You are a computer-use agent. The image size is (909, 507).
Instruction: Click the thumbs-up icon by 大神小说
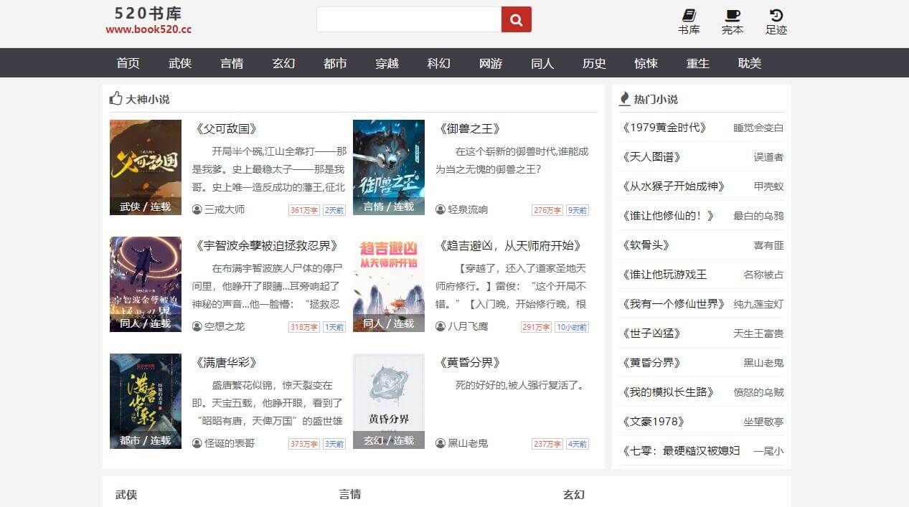116,98
